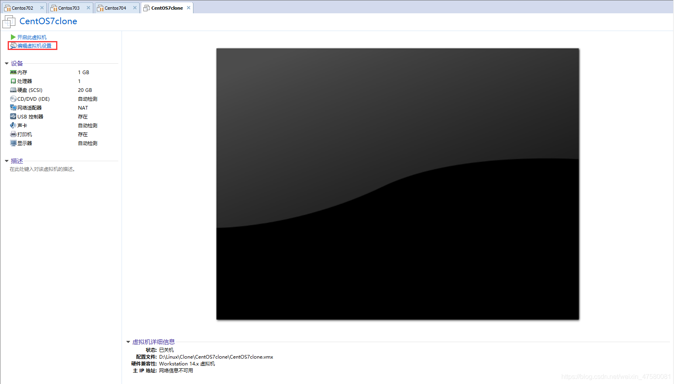Open the CD/DVD (IDE) device entry
The height and width of the screenshot is (384, 674).
(x=34, y=99)
